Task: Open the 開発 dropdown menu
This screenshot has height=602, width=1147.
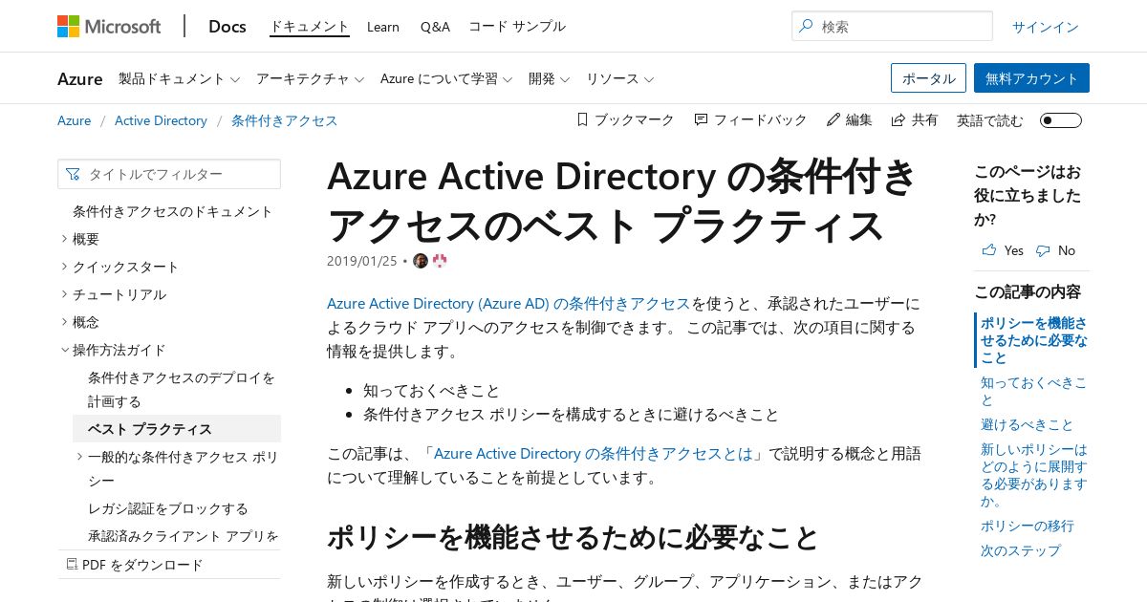Action: [549, 78]
